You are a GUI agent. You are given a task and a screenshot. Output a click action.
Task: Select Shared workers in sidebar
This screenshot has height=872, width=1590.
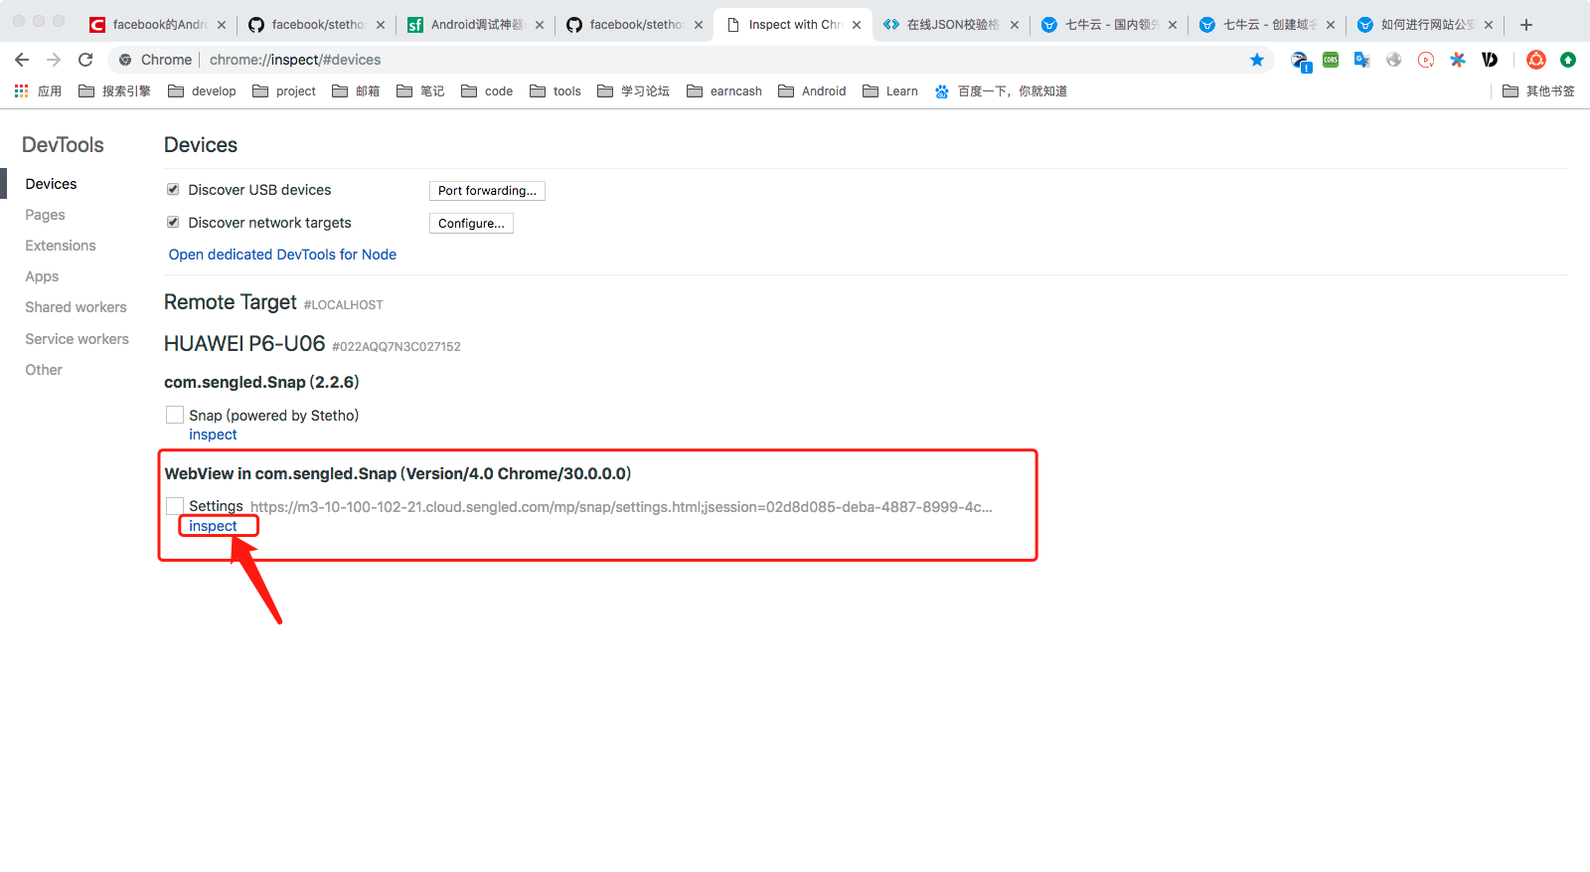(x=76, y=307)
